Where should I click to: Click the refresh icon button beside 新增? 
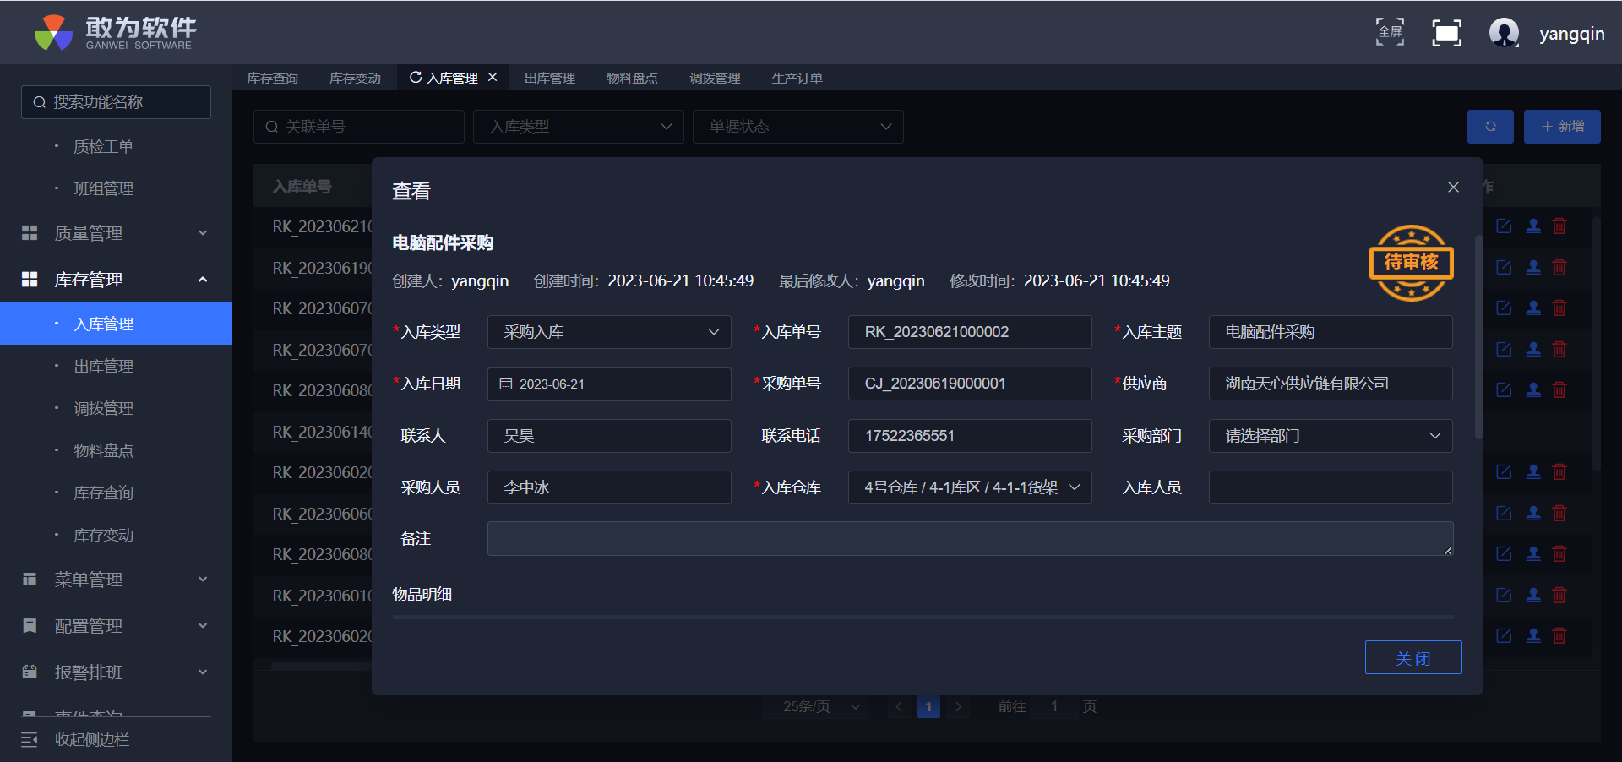[1490, 127]
